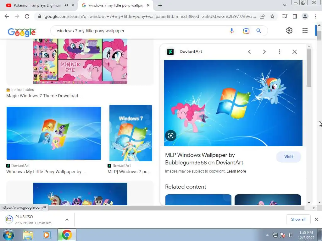
Task: Open the Chrome profile avatar
Action: tap(305, 16)
